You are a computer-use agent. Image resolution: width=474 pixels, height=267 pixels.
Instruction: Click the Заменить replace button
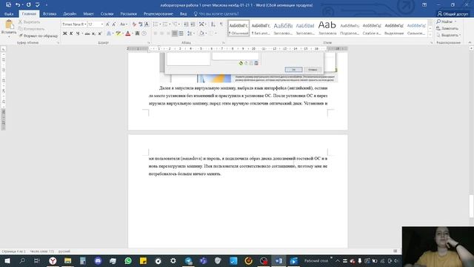[x=447, y=28]
